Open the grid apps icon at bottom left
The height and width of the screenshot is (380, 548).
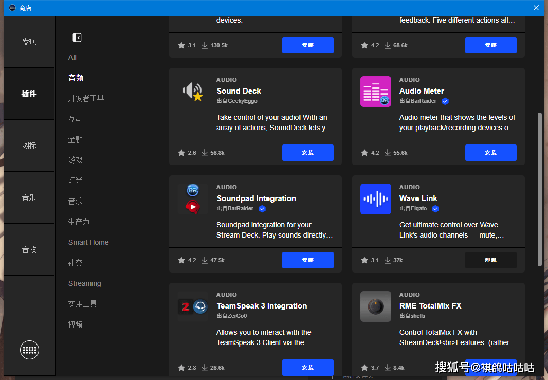tap(29, 350)
